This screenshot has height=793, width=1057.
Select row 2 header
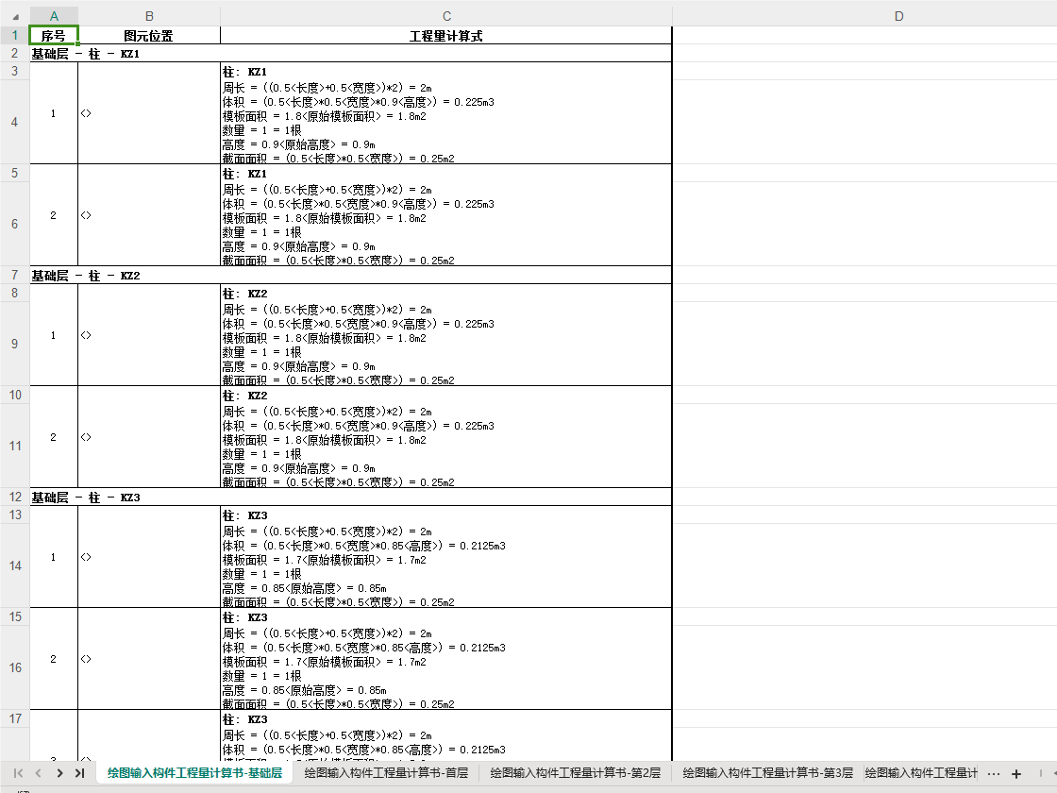[x=15, y=53]
